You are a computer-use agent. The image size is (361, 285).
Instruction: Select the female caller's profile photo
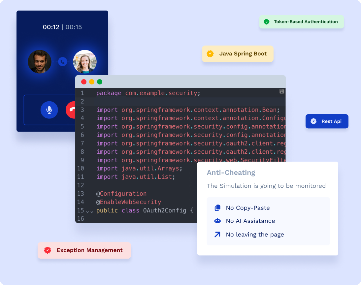(x=85, y=62)
